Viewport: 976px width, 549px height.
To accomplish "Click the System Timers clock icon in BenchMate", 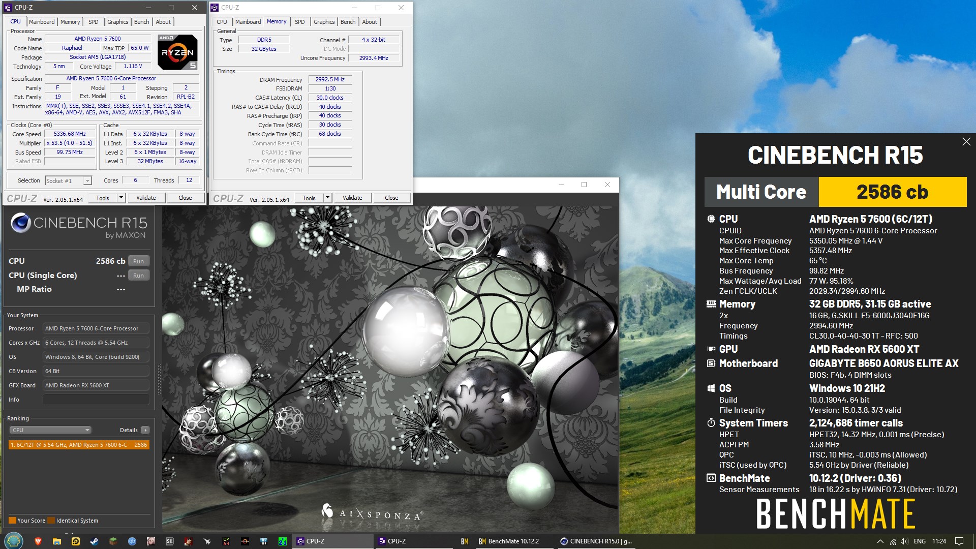I will (711, 423).
